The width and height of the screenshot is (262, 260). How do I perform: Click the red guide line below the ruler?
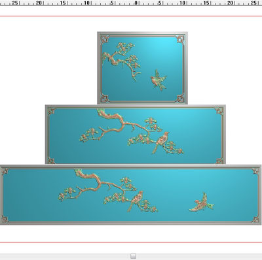tap(131, 16)
